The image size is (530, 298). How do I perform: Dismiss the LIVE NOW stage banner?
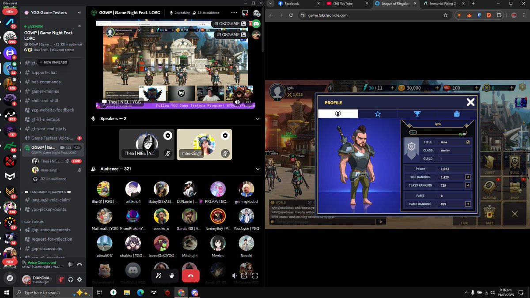pyautogui.click(x=79, y=26)
